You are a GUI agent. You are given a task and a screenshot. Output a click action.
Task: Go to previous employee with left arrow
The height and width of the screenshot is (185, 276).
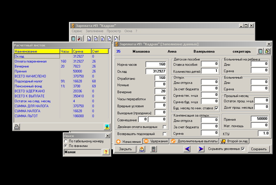(187, 149)
